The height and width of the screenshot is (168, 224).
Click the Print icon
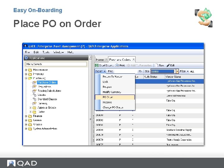pos(117,65)
